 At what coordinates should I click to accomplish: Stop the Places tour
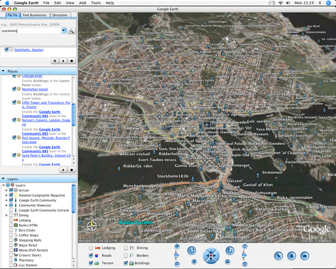pos(72,170)
